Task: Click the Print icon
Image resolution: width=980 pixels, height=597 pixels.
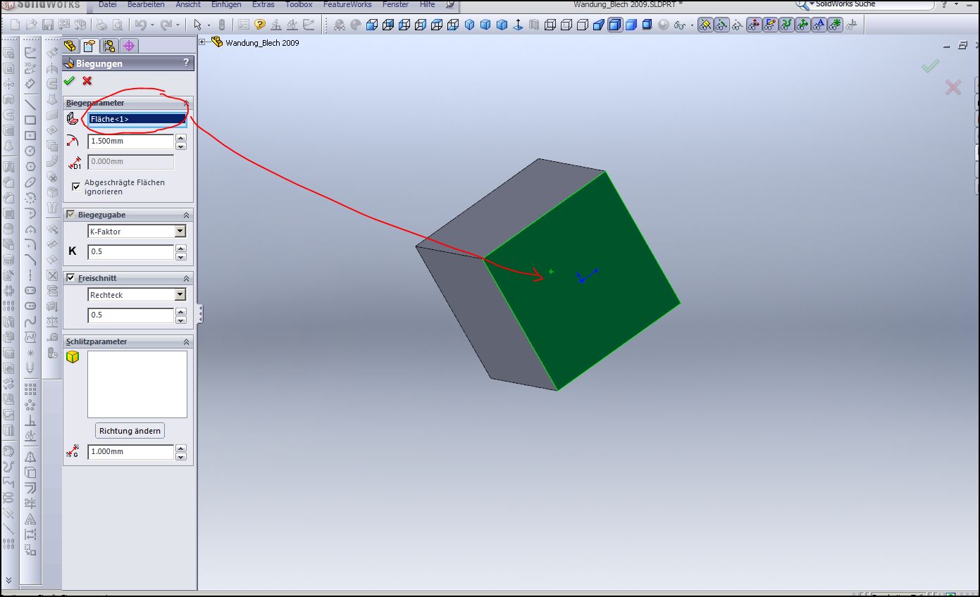Action: click(x=101, y=25)
